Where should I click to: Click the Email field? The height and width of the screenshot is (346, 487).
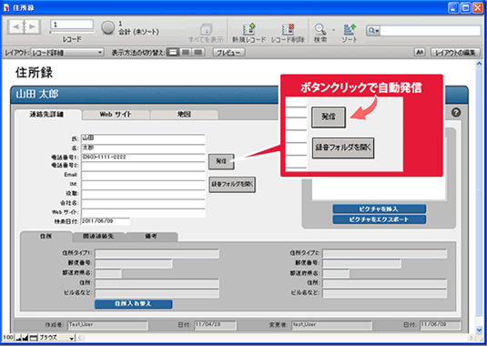(143, 176)
